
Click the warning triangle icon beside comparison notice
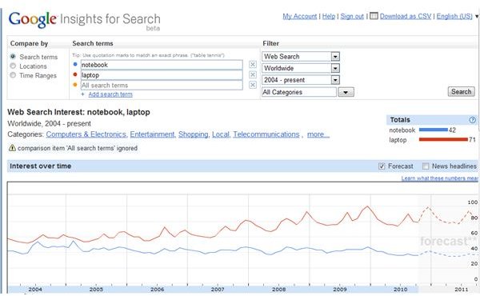click(x=12, y=148)
